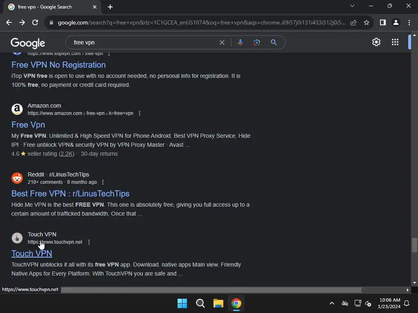Close the free vpn Google Search tab

click(x=95, y=7)
